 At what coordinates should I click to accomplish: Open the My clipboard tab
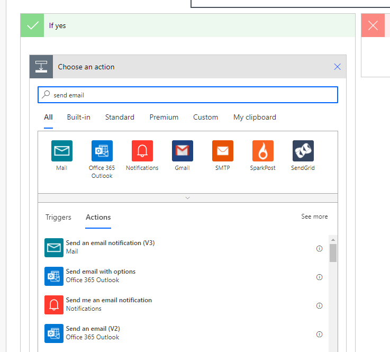(x=255, y=117)
